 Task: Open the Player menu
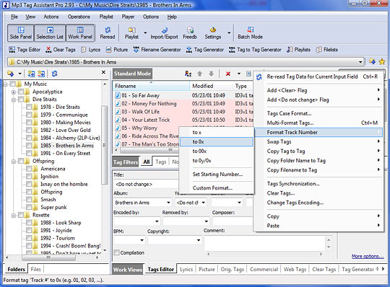coord(128,17)
